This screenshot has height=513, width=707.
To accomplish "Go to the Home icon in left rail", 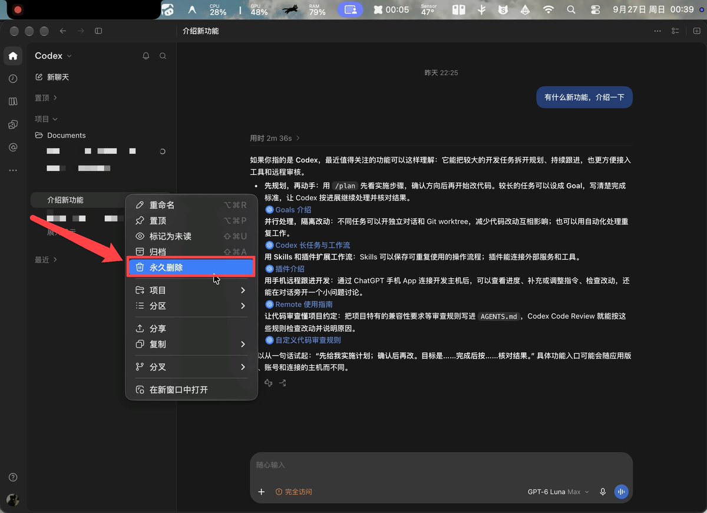I will [x=13, y=57].
